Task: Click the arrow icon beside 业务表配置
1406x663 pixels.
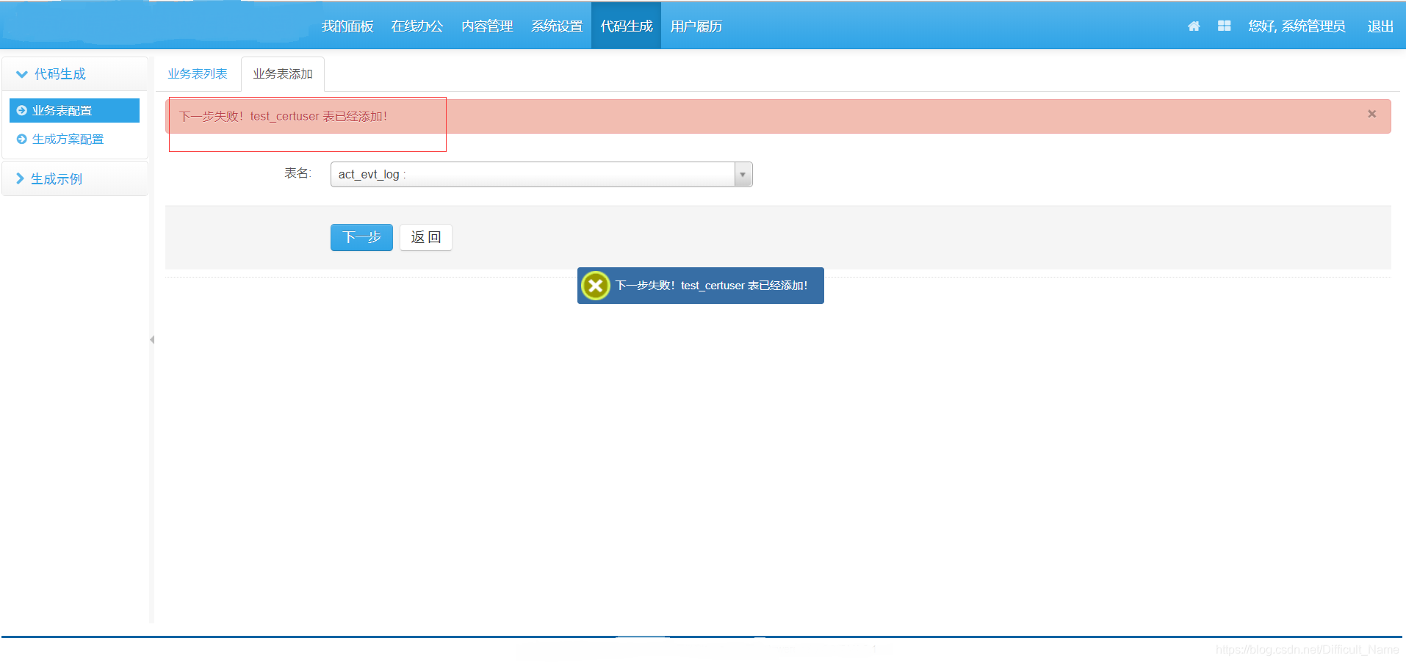Action: pyautogui.click(x=22, y=111)
